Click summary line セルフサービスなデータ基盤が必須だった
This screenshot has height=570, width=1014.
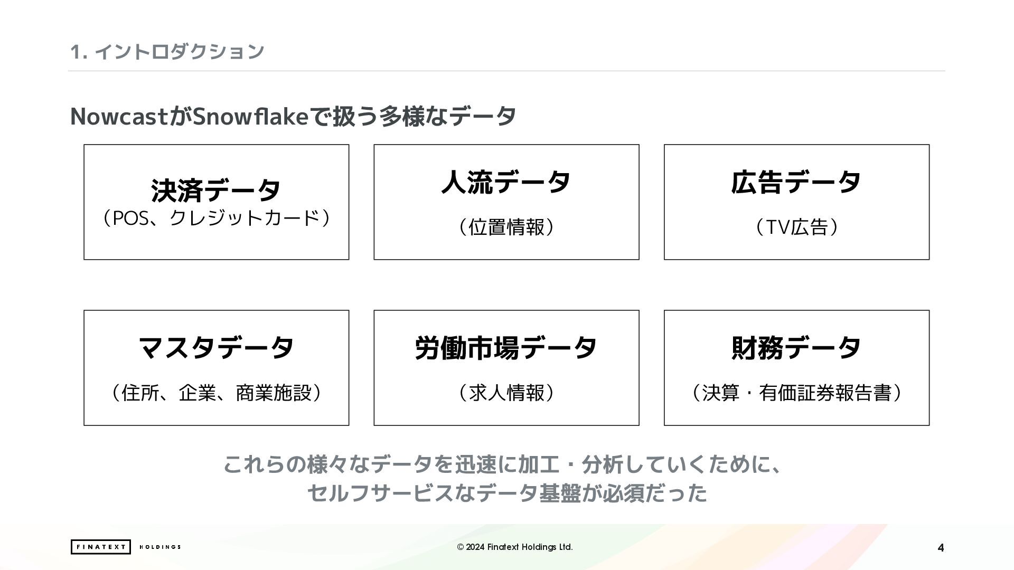coord(507,493)
